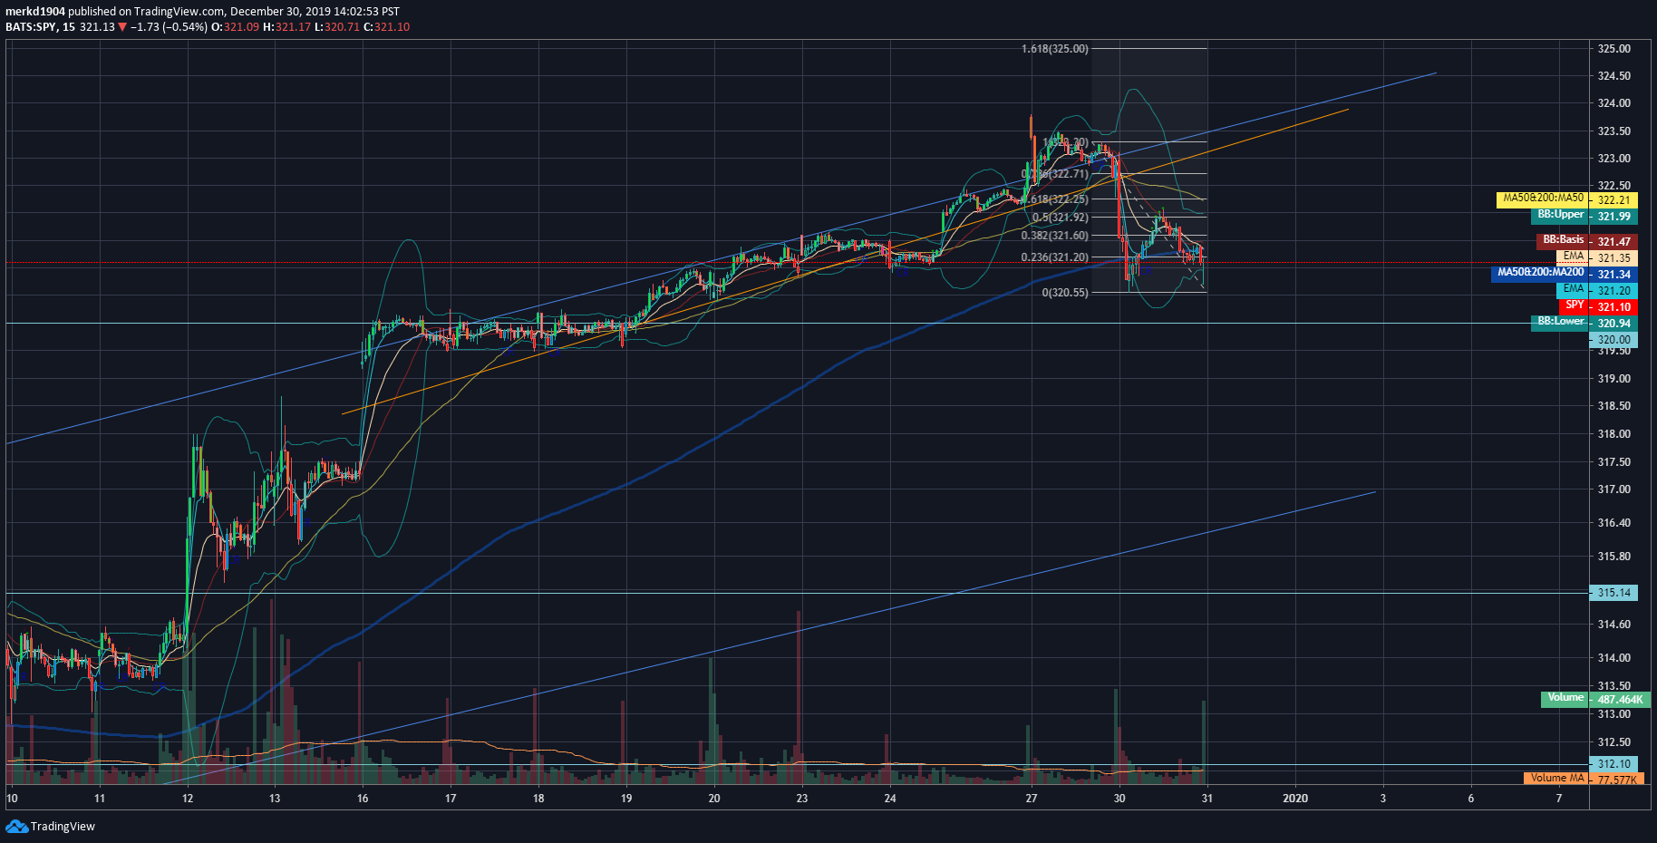The width and height of the screenshot is (1657, 843).
Task: Click the 318.00 price axis label
Action: pos(1613,434)
